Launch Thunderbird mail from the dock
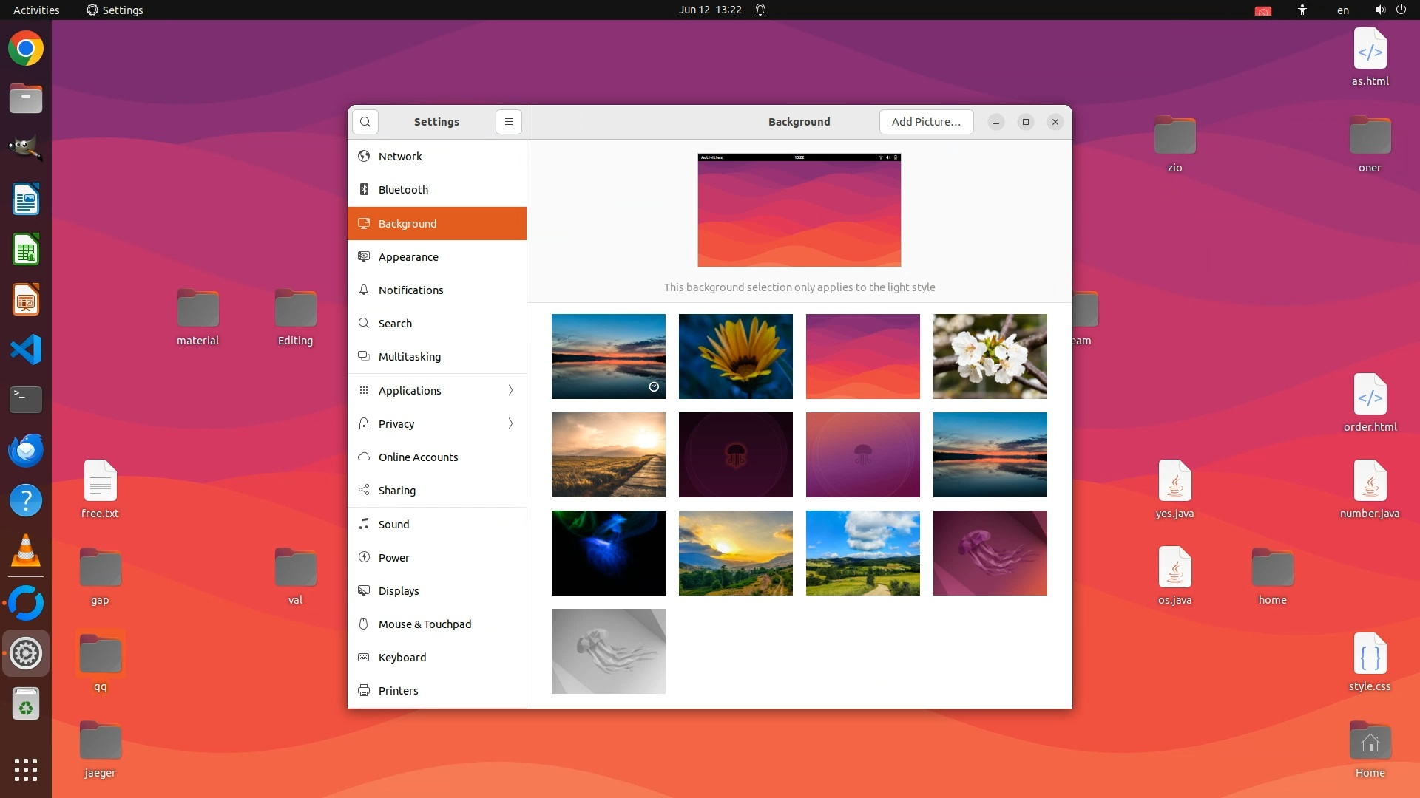Screen dimensions: 1420x798 (x=26, y=450)
